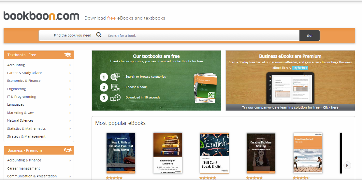Open I Still Can't Speak English book
Image resolution: width=362 pixels, height=180 pixels.
214,153
